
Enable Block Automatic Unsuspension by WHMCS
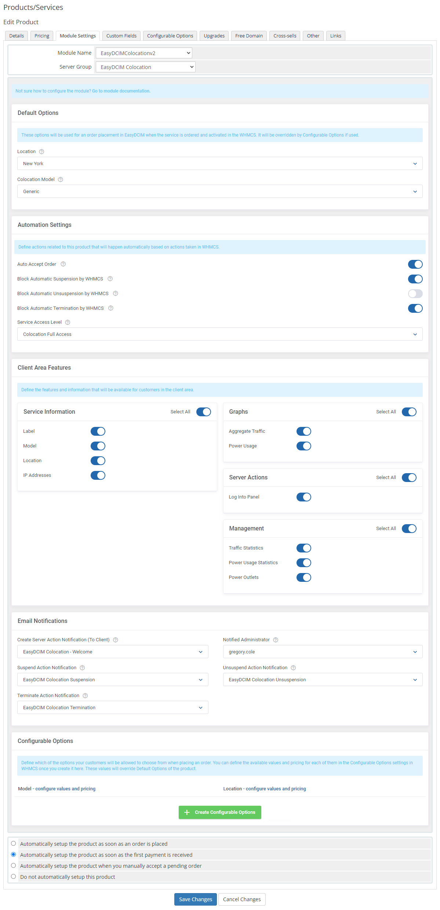point(415,294)
